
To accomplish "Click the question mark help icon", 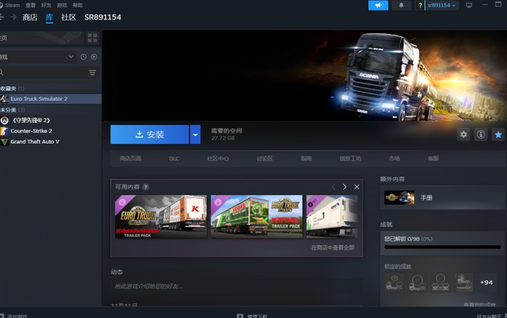I will click(x=420, y=5).
